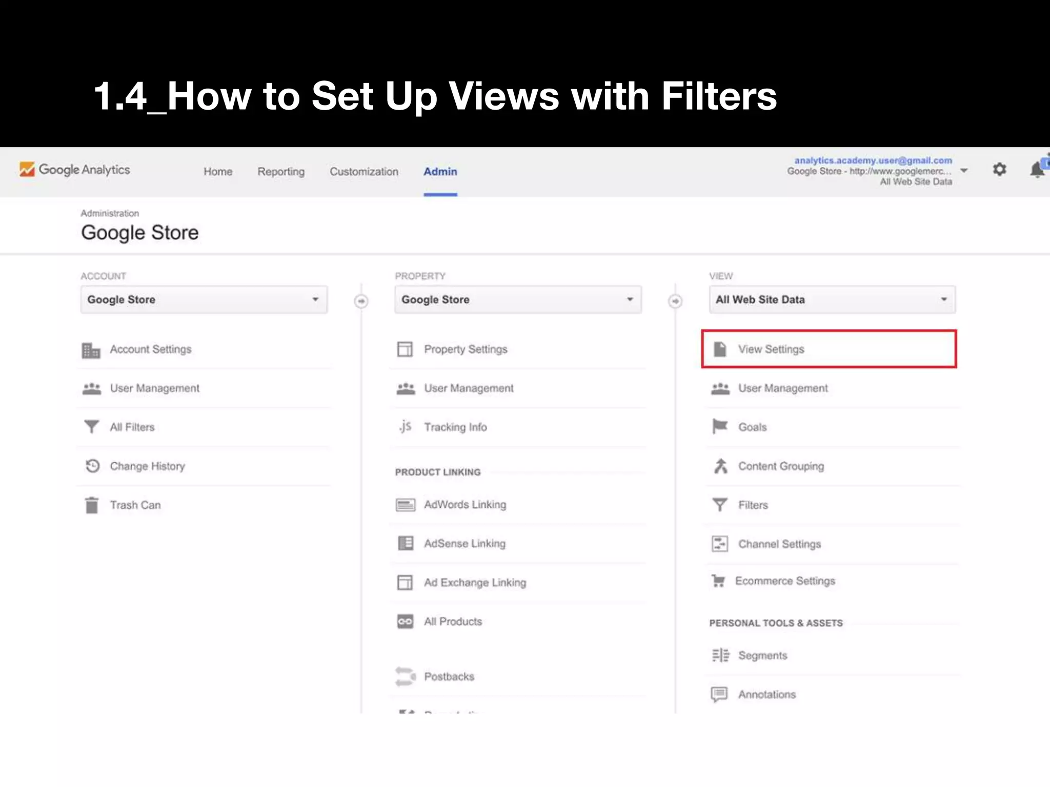Open the notifications bell icon
1050x787 pixels.
coord(1037,169)
